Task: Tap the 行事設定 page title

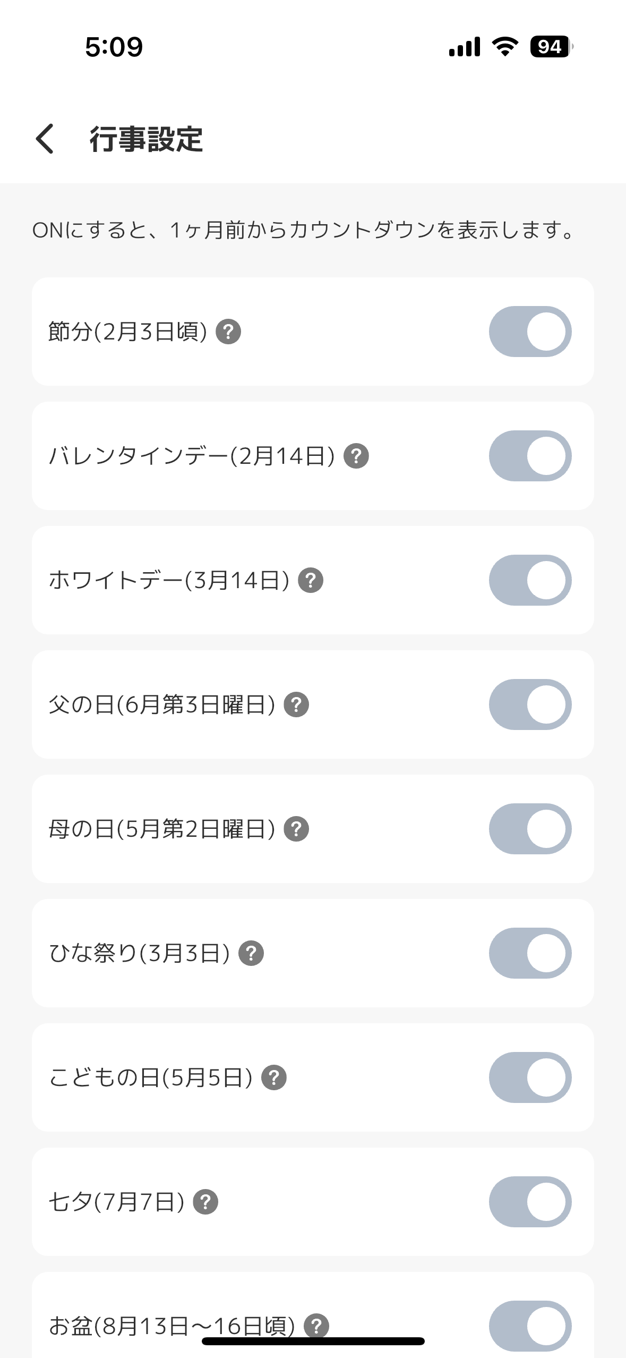Action: click(x=146, y=139)
